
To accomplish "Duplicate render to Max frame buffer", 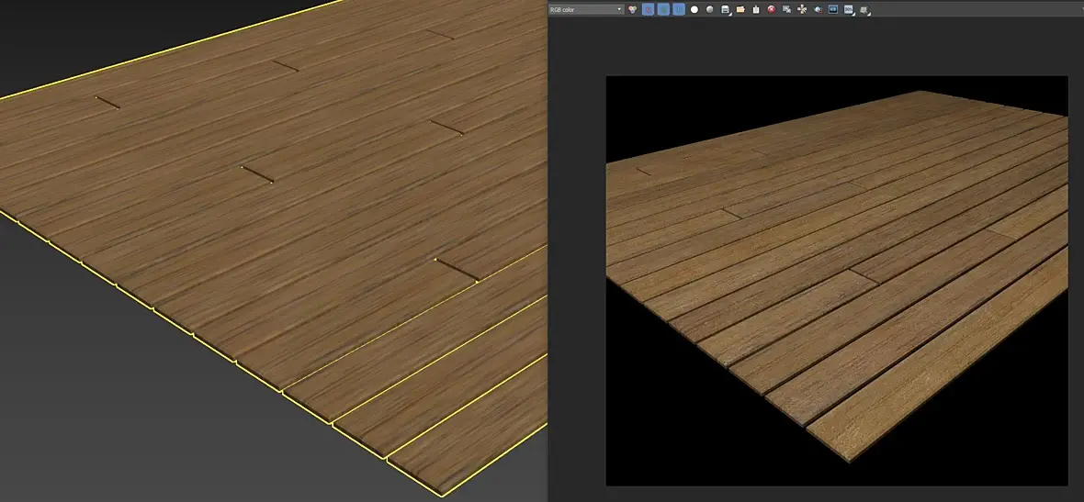I will [787, 9].
